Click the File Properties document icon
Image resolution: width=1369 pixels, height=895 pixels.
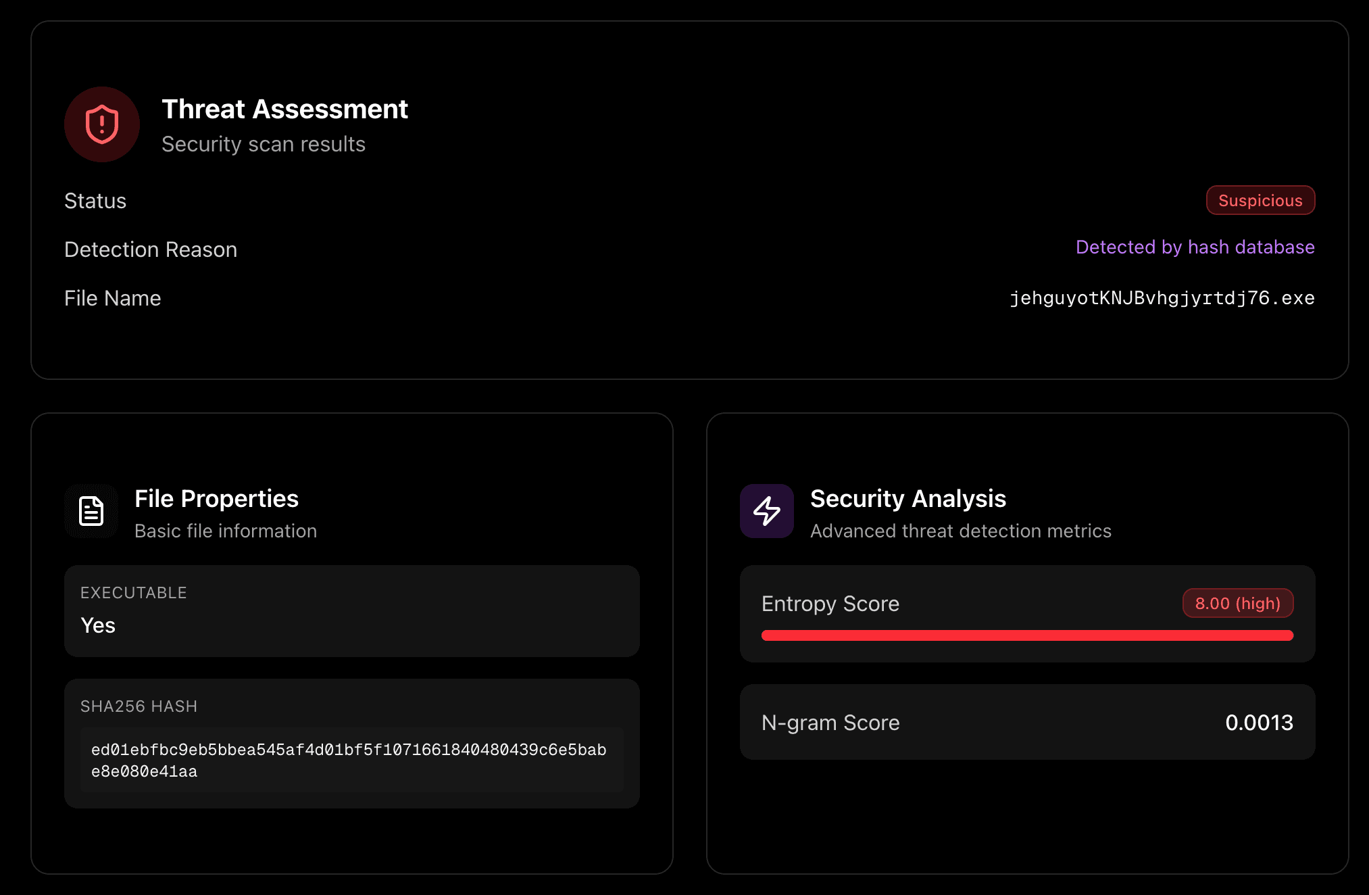pos(91,511)
